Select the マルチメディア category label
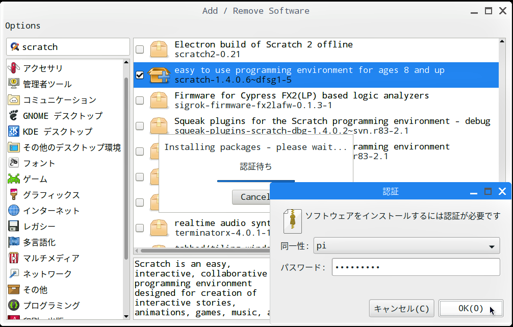This screenshot has height=327, width=513. [51, 258]
